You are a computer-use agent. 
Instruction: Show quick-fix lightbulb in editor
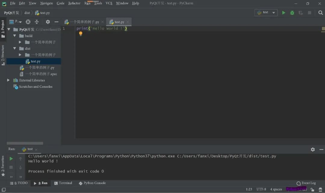pyautogui.click(x=81, y=34)
